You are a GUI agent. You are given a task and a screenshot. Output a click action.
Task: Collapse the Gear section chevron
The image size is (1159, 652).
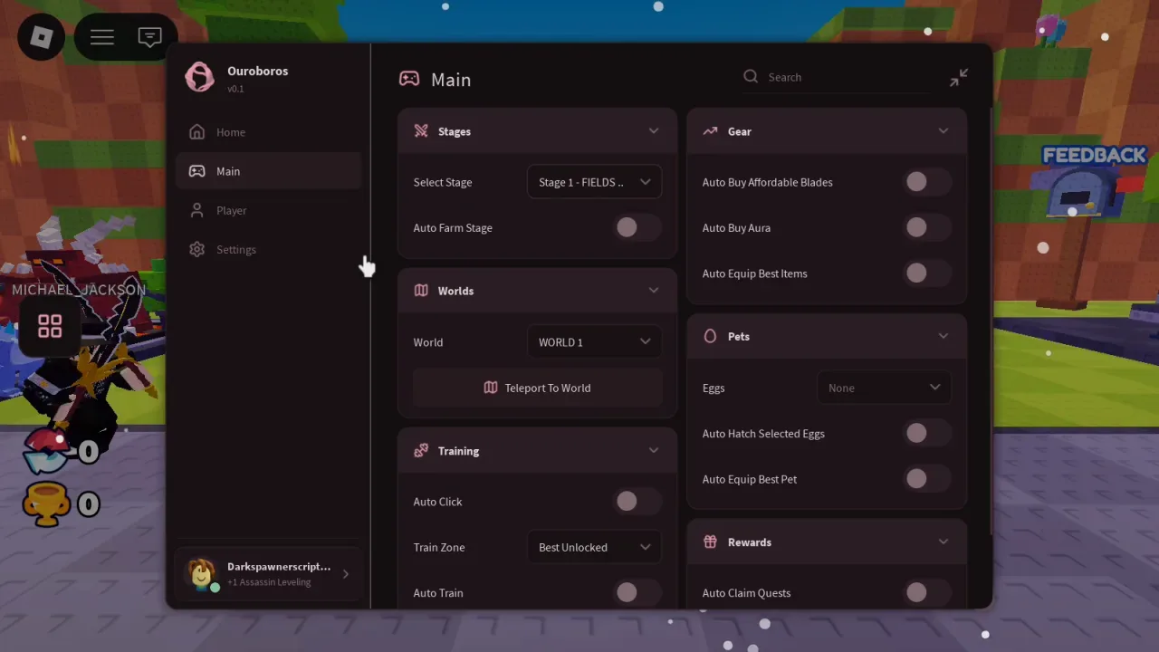point(943,131)
